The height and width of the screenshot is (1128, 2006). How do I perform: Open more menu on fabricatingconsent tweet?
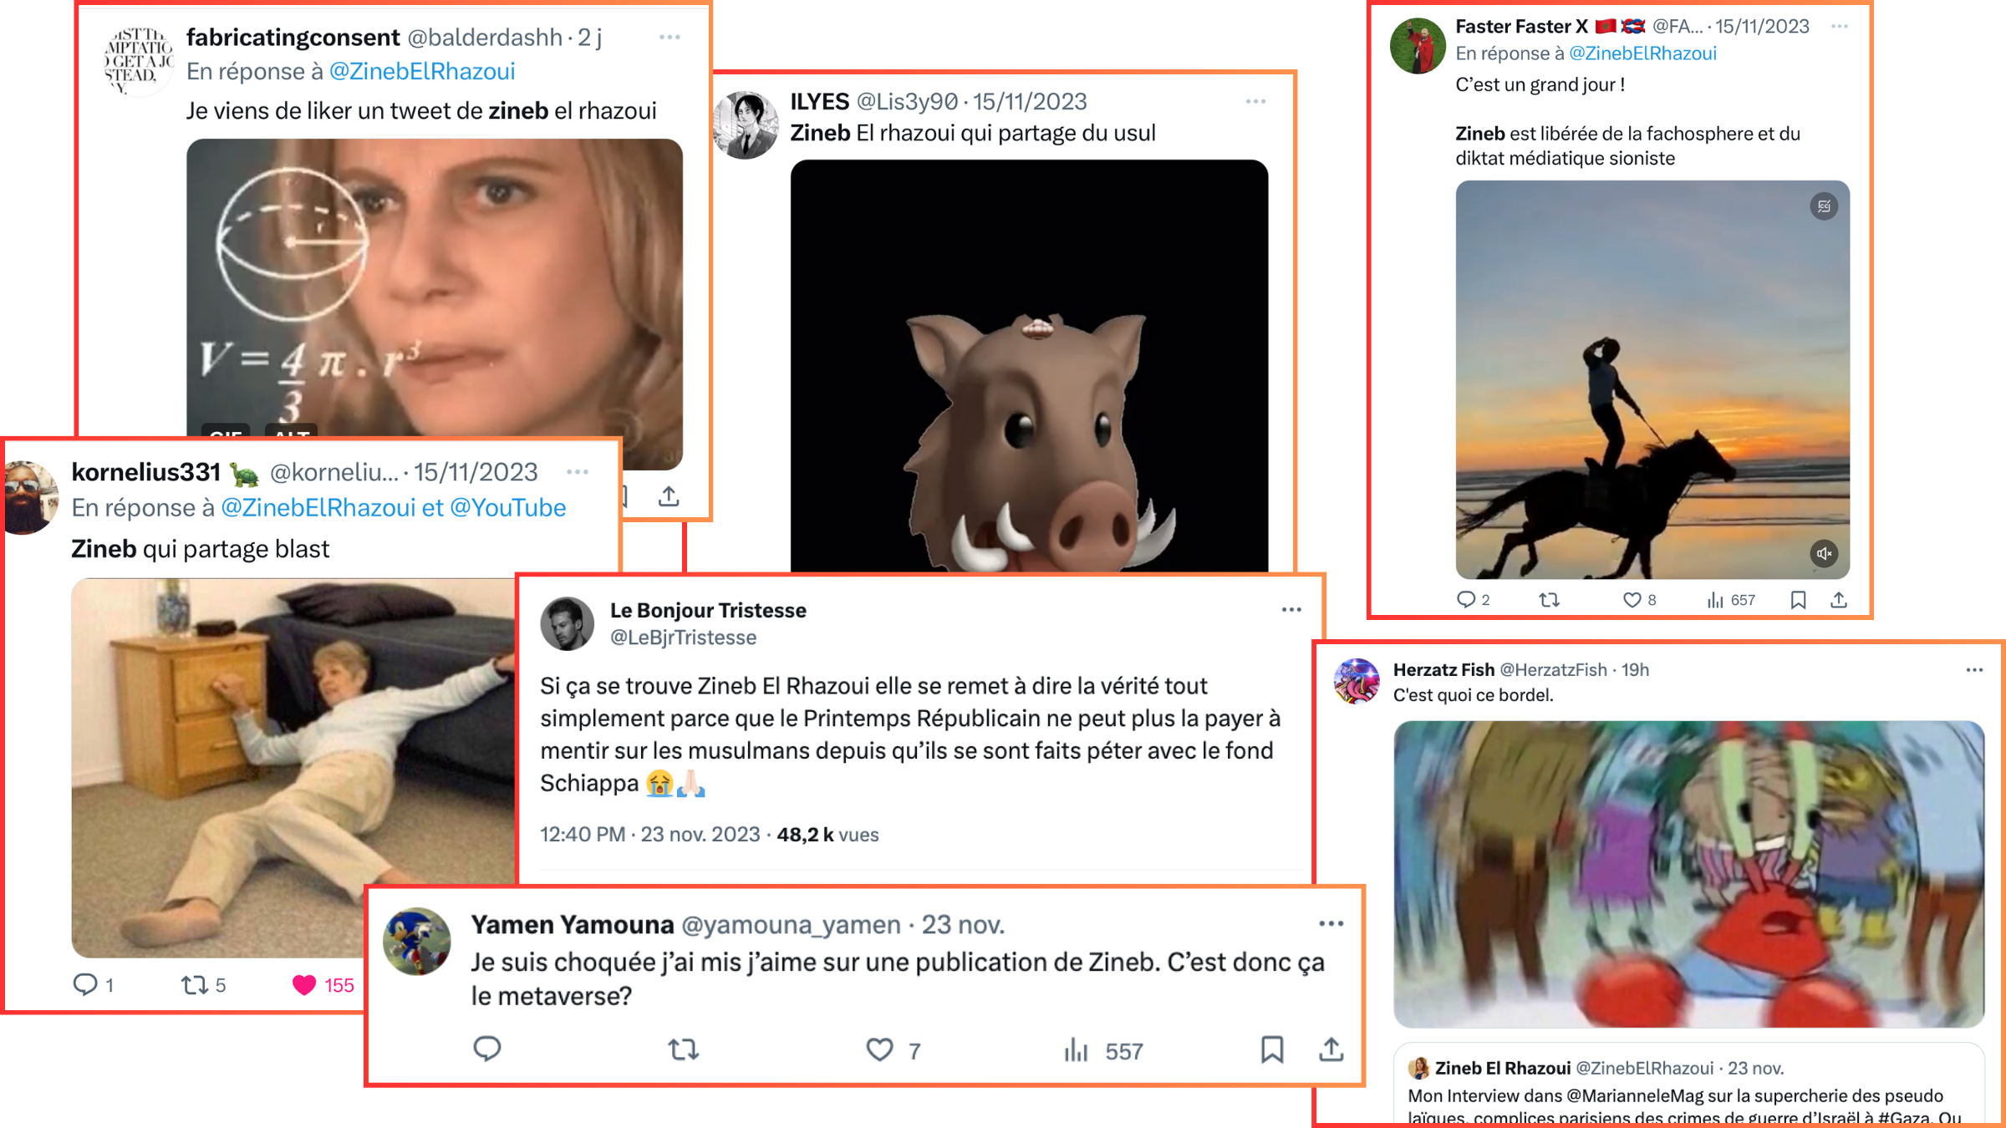670,38
